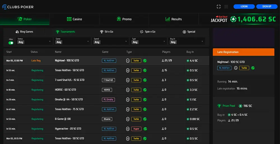Click NL Hold'em badge in Nightowl row

(x=109, y=61)
